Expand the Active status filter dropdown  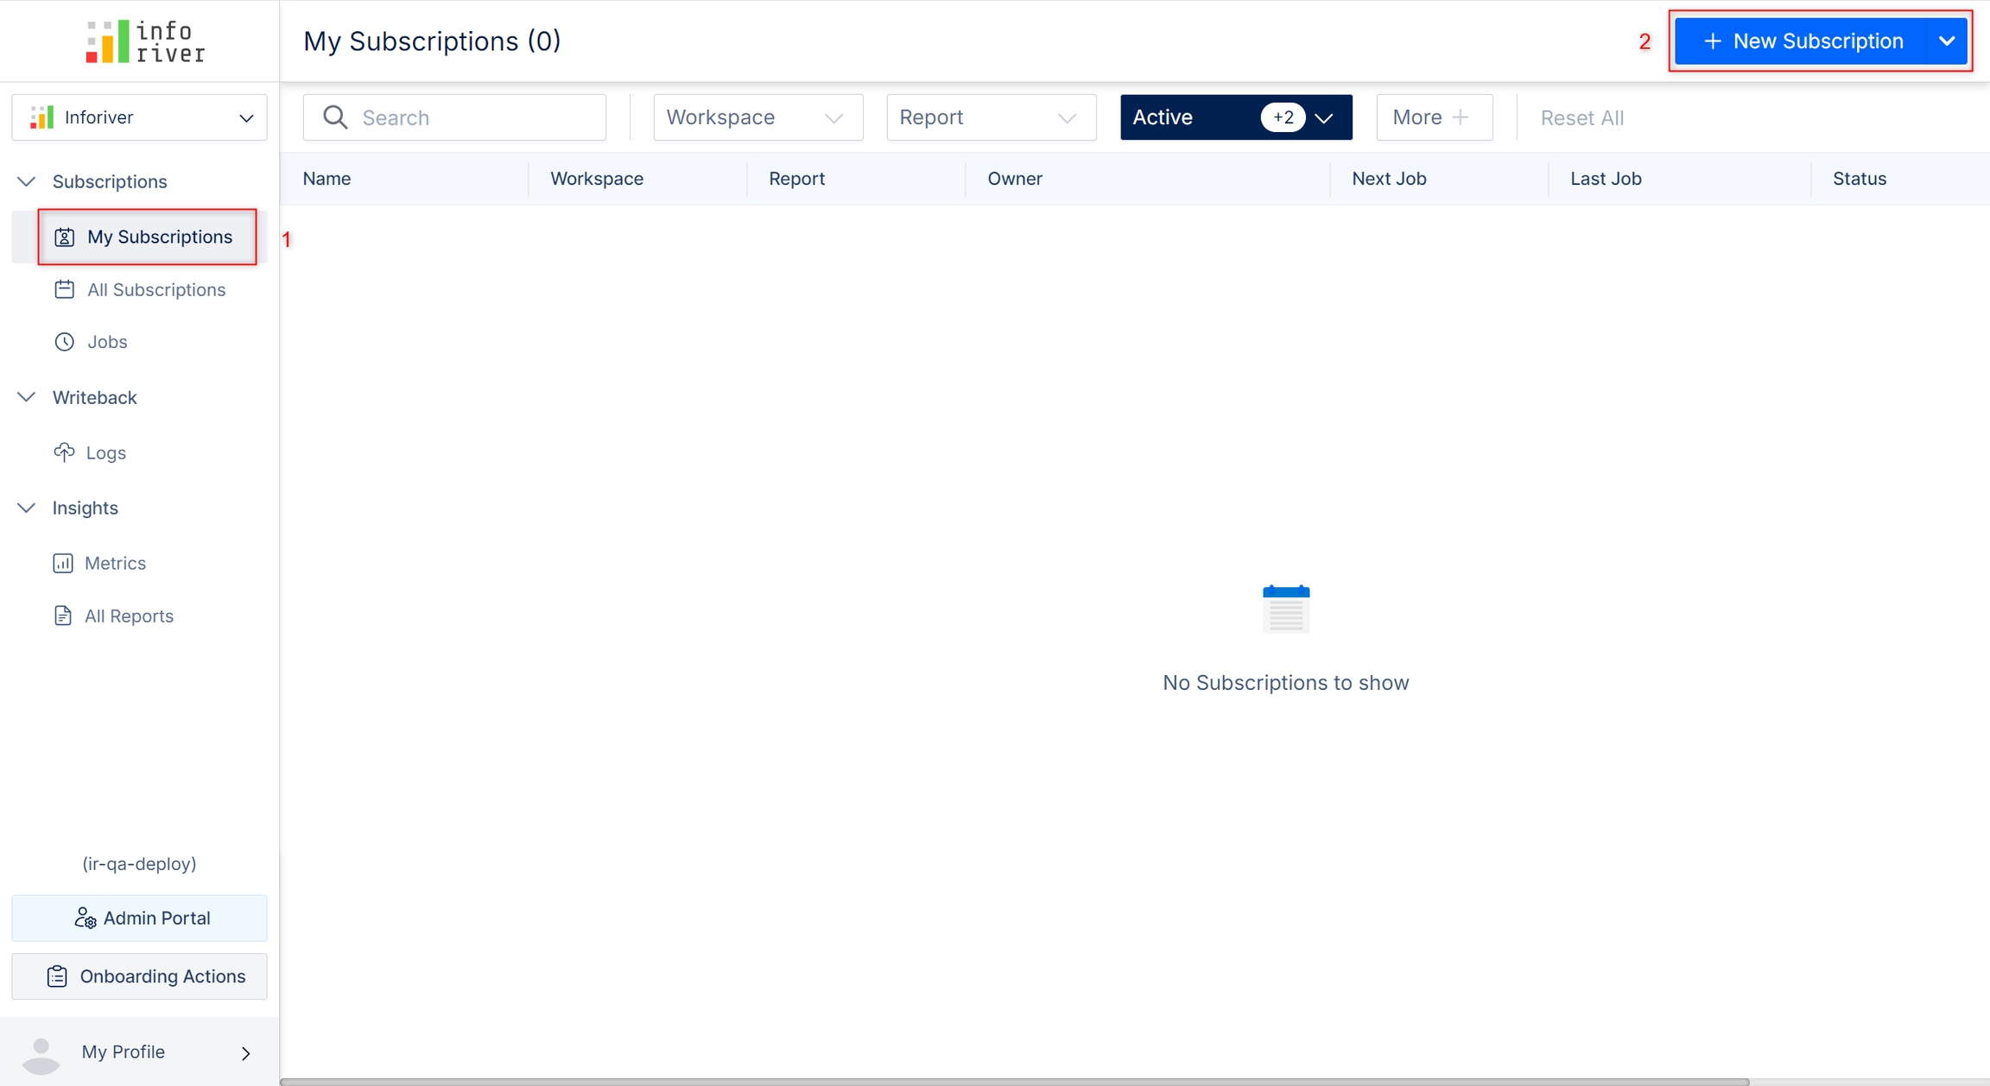pos(1323,117)
